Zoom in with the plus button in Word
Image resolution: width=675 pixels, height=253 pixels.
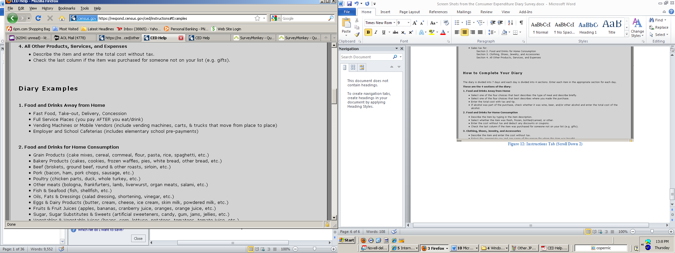pos(671,232)
